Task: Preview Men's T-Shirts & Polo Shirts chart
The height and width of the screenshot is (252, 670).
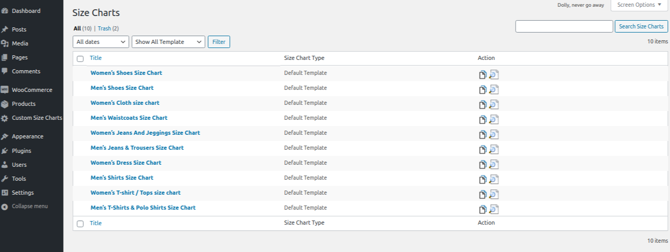Action: 493,210
